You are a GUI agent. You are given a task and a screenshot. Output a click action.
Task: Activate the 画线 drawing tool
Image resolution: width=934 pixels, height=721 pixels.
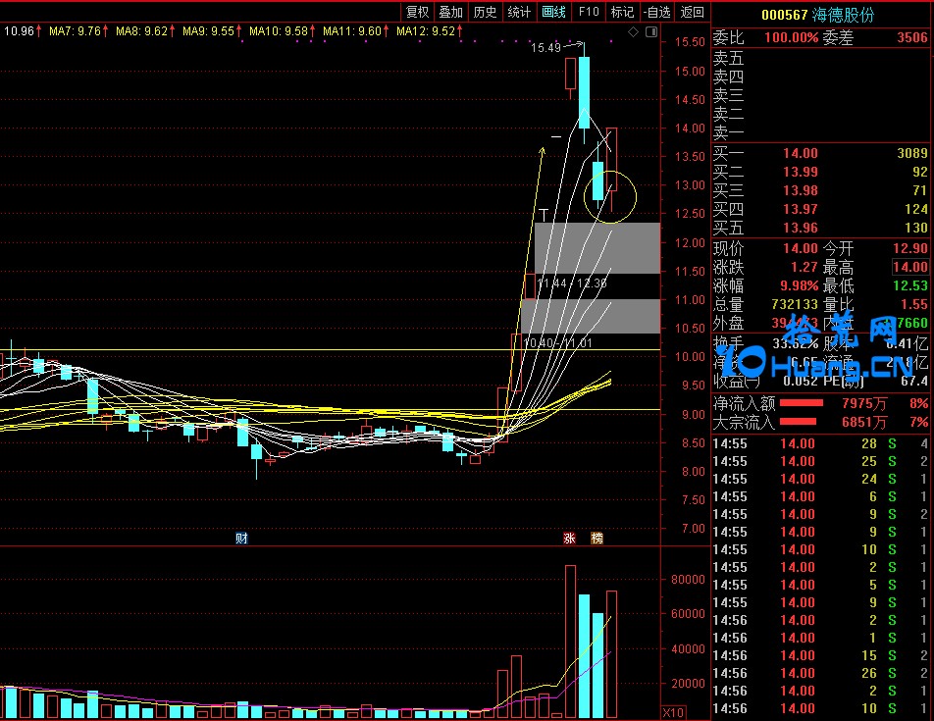coord(553,12)
